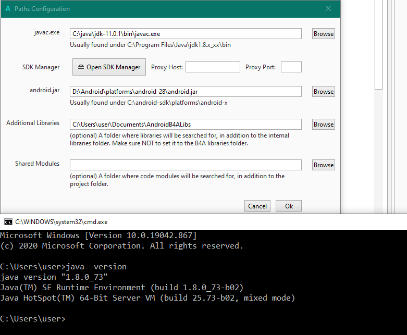407x335 pixels.
Task: Click the Shared Modules optional description text
Action: (x=177, y=180)
